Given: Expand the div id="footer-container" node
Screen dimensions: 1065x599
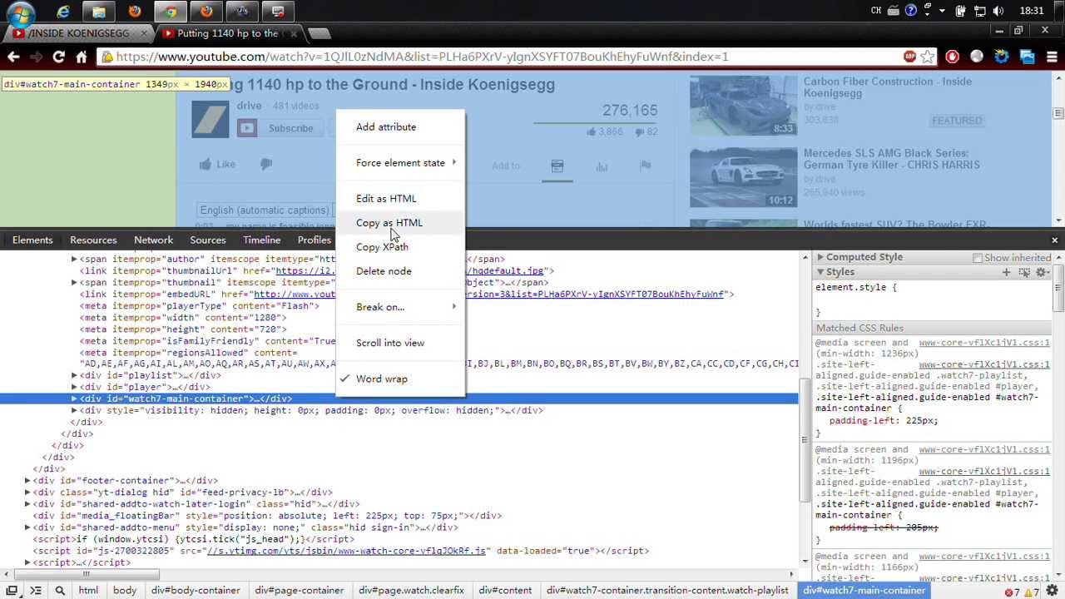Looking at the screenshot, I should click(27, 480).
